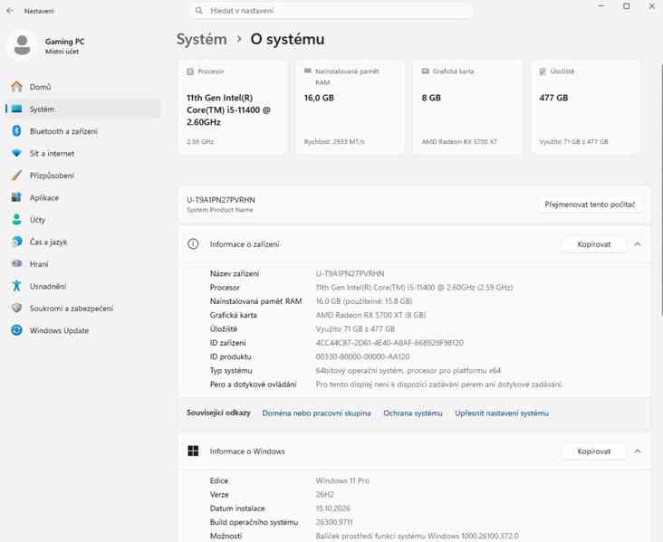Screen dimensions: 663x542
Task: Select the 8 GB Grafická karta card
Action: coord(467,107)
